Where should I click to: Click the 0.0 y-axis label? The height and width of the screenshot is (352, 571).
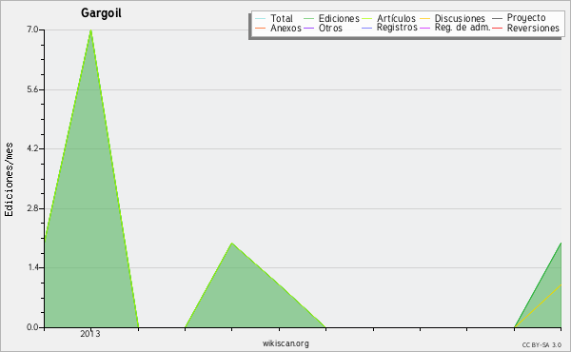click(32, 327)
